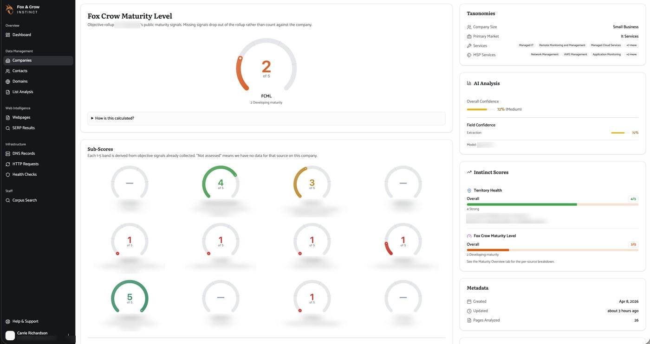Screen dimensions: 650x344
Task: Click the "Carrie Richardson" user name
Action: click(32, 333)
